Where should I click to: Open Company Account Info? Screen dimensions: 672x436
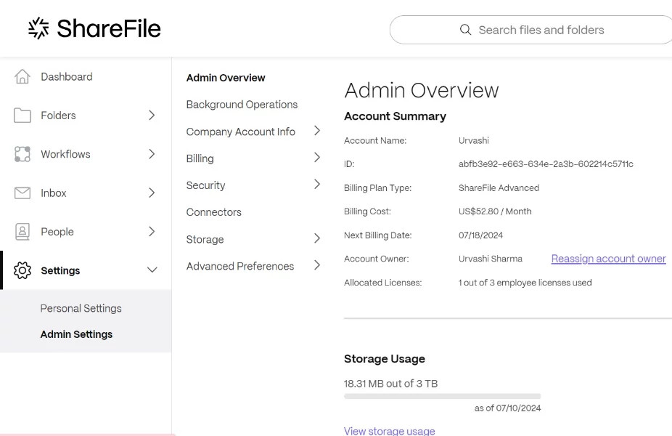pyautogui.click(x=241, y=132)
